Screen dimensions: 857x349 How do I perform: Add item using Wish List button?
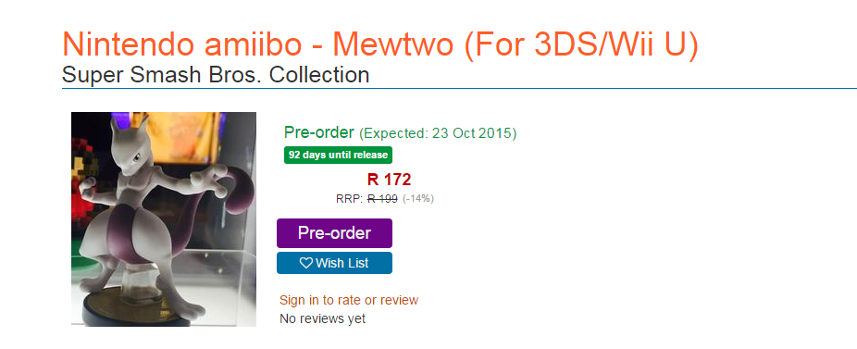click(x=334, y=263)
